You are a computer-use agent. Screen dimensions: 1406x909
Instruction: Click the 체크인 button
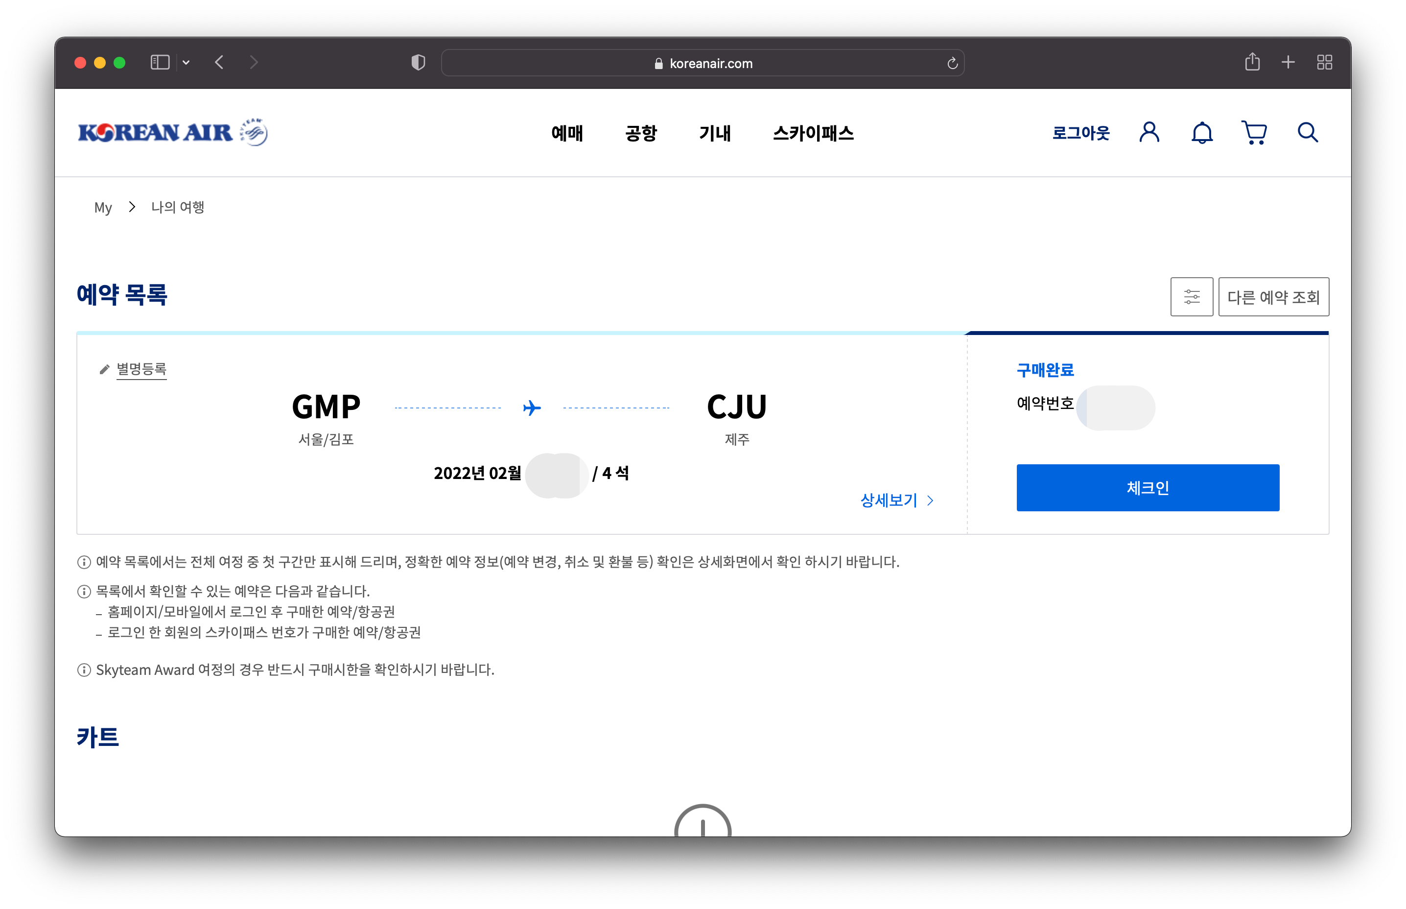coord(1148,487)
